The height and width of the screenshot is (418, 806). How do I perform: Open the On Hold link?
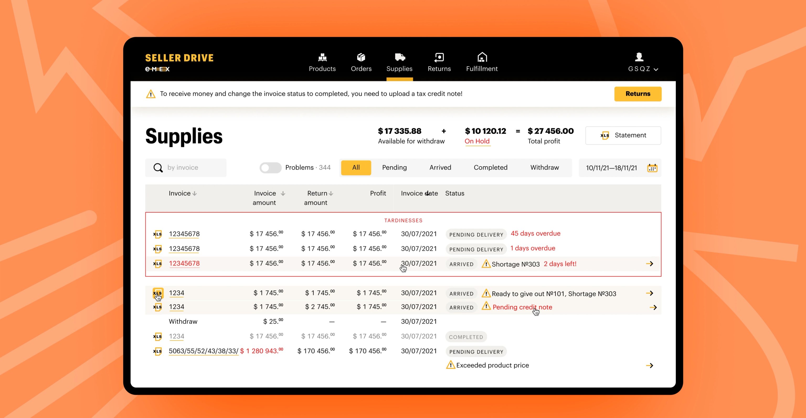point(477,141)
